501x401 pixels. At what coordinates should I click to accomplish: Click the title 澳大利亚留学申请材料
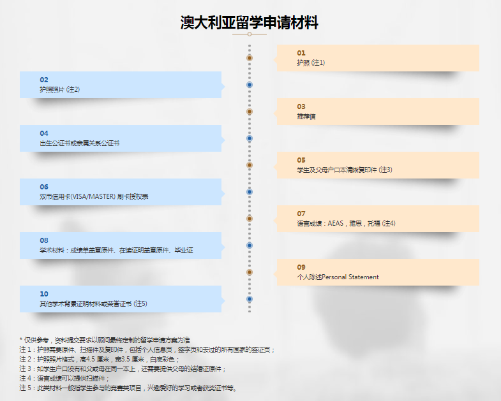[x=249, y=23]
